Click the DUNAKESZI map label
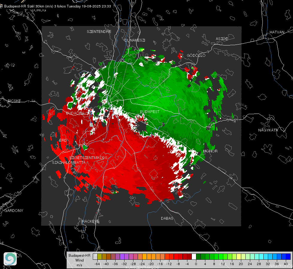This screenshot has width=293, height=269. [135, 40]
